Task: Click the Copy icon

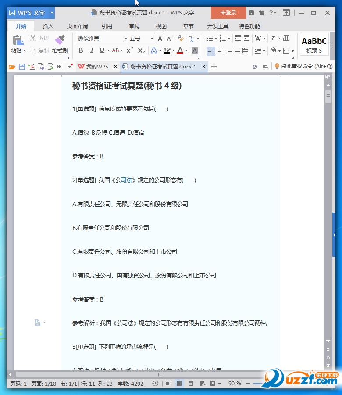Action: pos(33,50)
